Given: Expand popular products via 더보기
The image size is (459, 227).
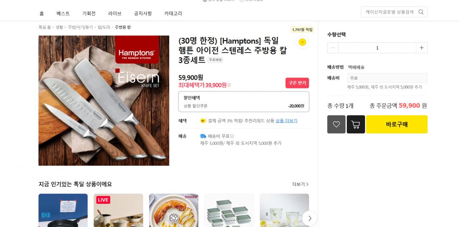Looking at the screenshot, I should tap(300, 184).
